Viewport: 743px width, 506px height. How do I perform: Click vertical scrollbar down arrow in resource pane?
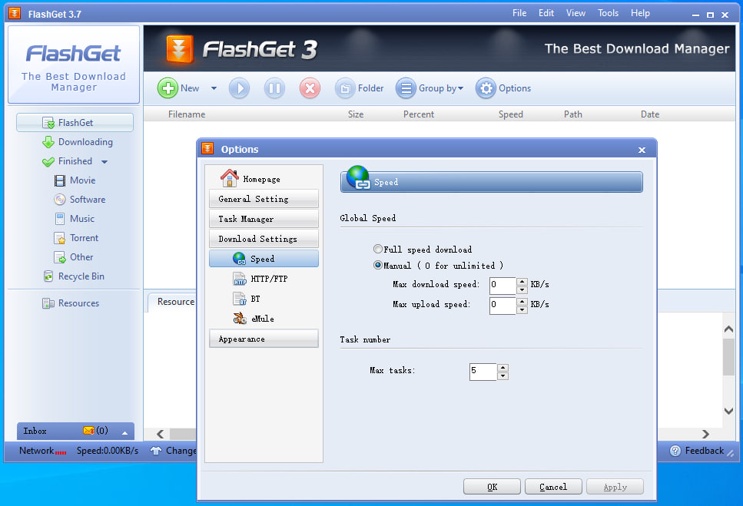(x=728, y=411)
